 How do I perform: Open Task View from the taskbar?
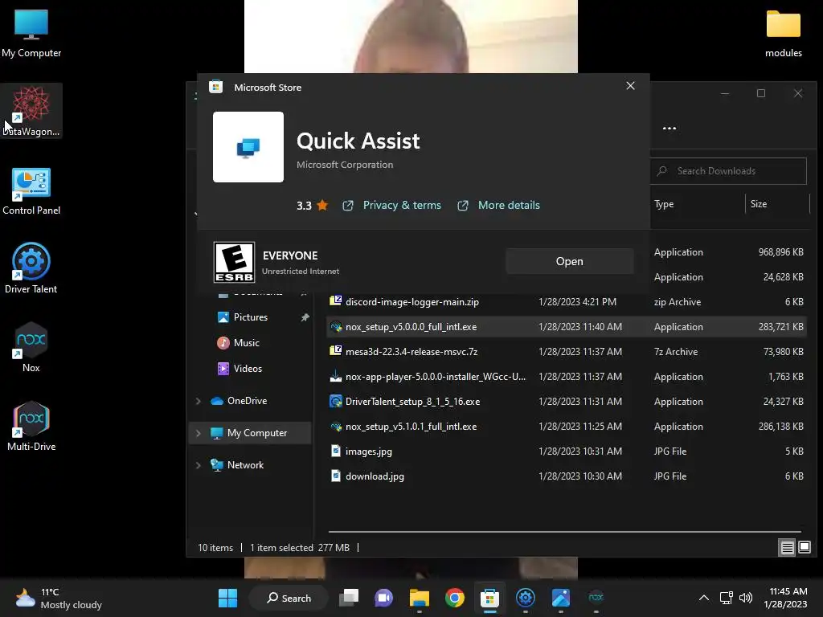pyautogui.click(x=349, y=598)
